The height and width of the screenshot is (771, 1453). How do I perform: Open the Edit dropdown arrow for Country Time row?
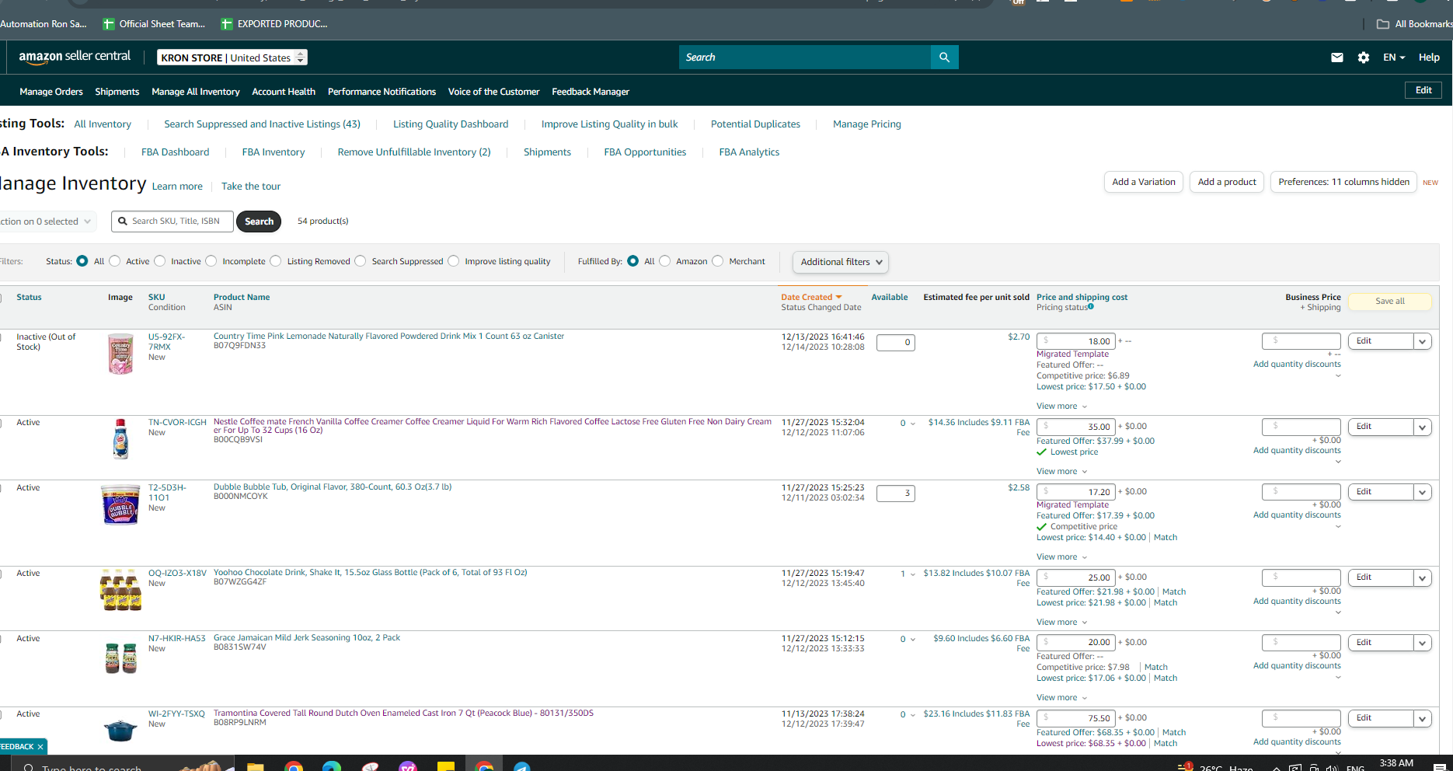click(1422, 341)
